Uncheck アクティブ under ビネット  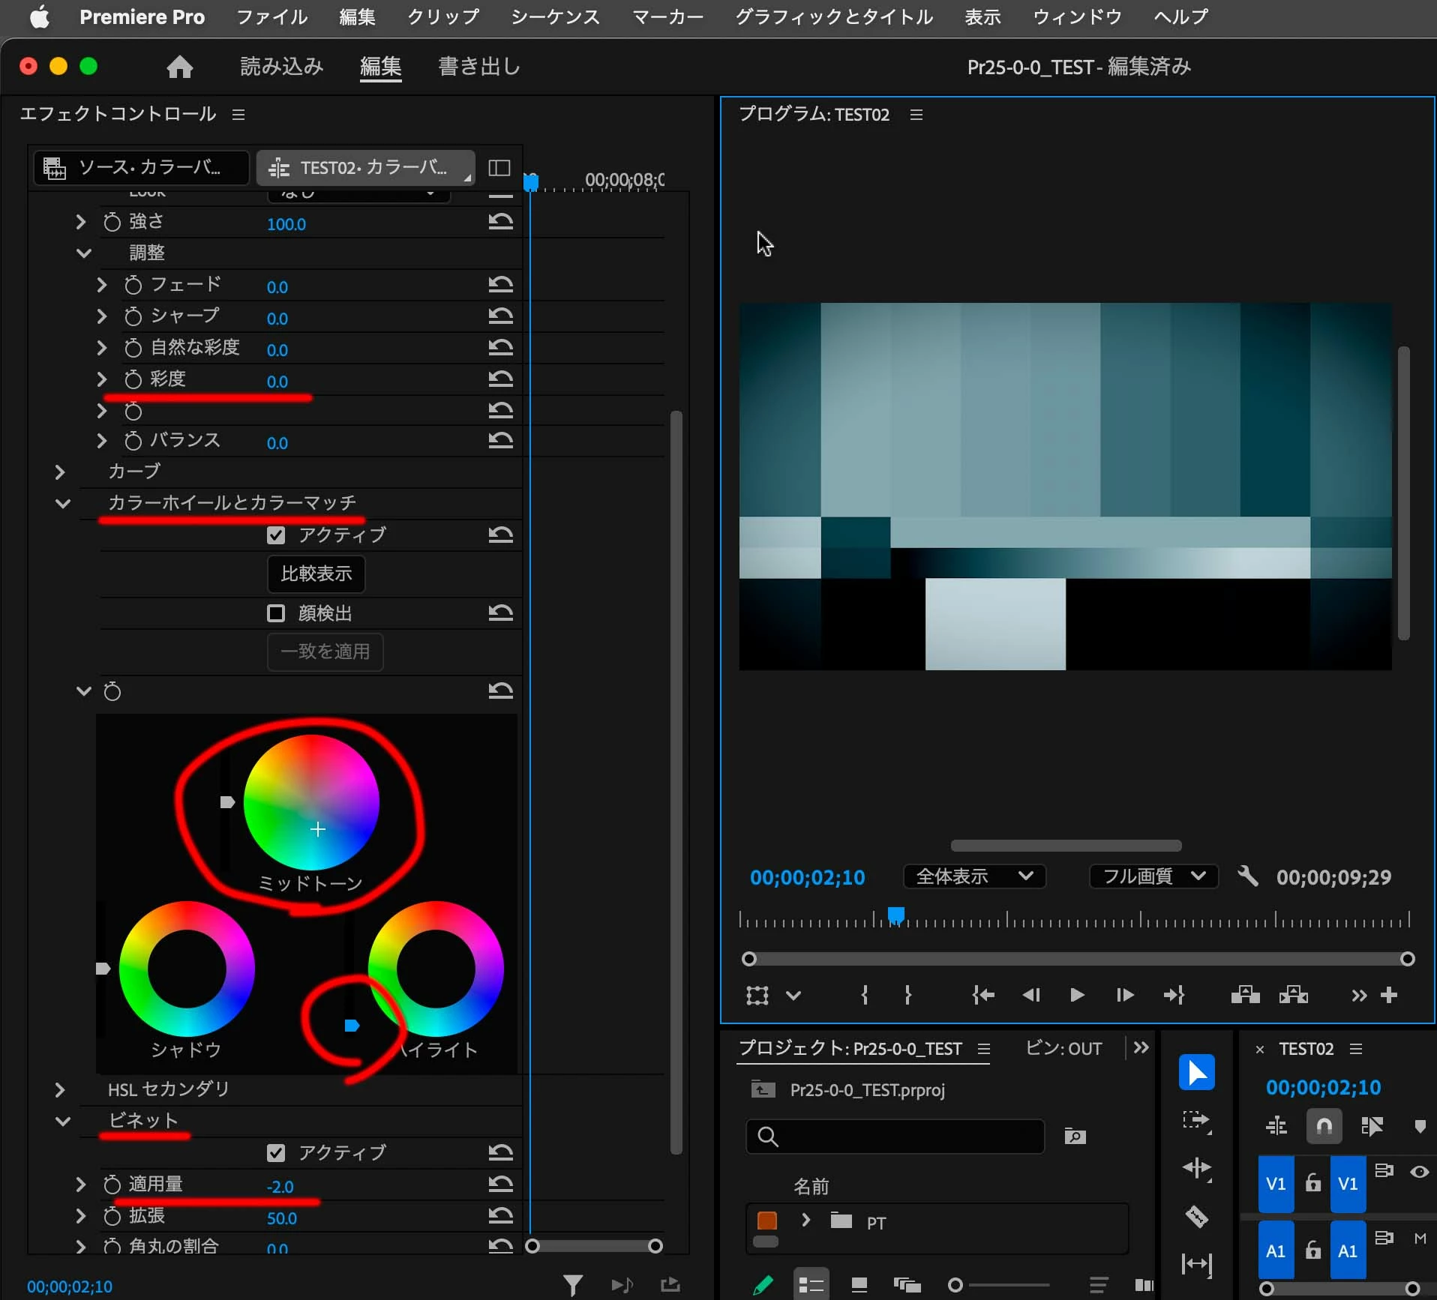tap(276, 1153)
